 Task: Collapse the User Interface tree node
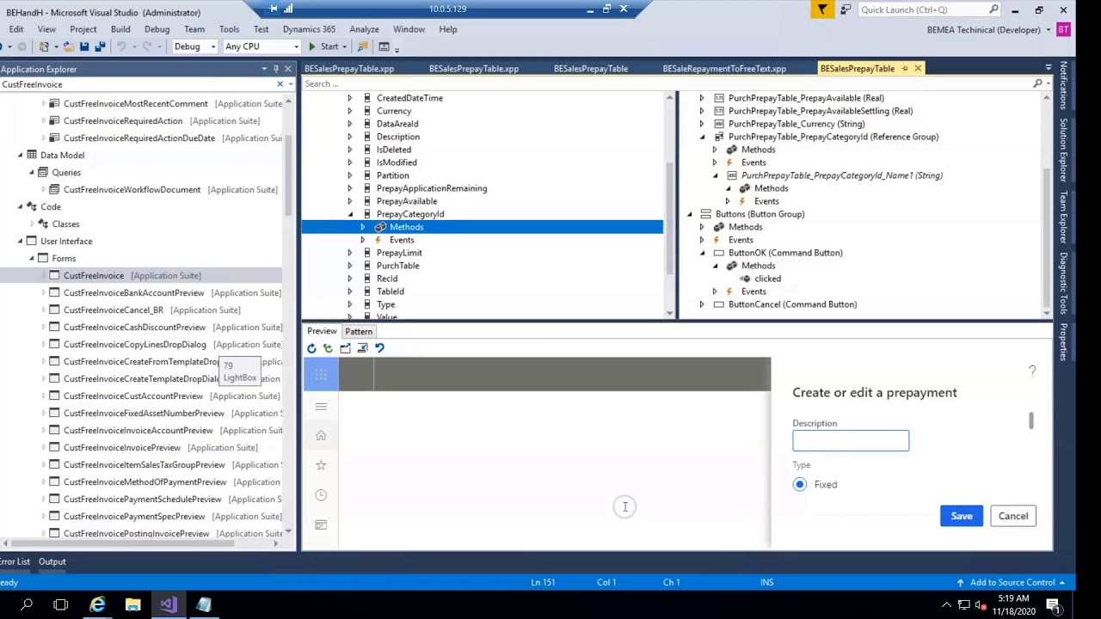[x=21, y=242]
